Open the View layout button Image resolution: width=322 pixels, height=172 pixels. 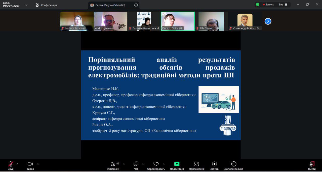point(283,5)
